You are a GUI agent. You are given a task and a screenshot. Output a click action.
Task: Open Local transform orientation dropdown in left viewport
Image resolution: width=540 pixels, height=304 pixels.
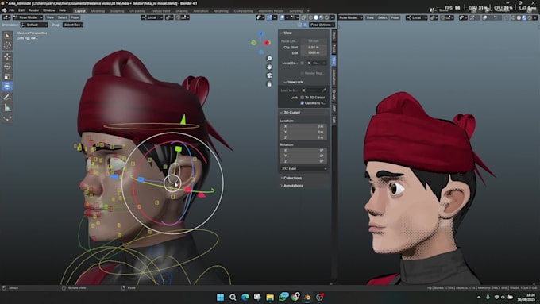click(x=152, y=17)
